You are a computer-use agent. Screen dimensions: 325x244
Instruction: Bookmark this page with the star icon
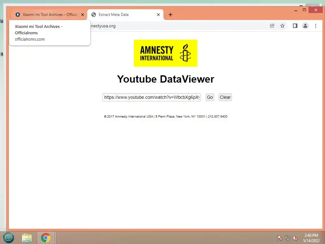pyautogui.click(x=282, y=26)
